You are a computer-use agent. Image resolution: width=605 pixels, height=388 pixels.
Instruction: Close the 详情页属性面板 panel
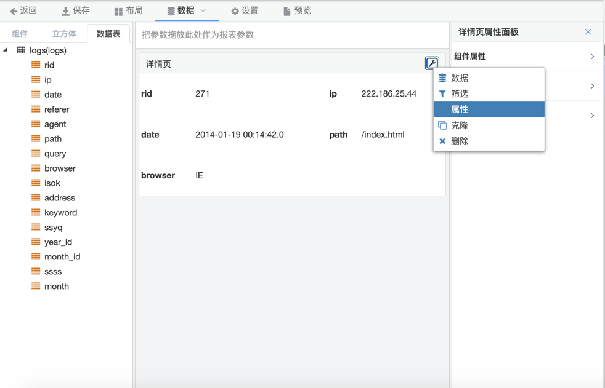pos(588,32)
